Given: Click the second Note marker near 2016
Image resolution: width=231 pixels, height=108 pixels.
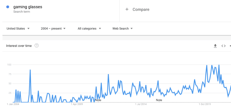Looking at the screenshot, I should pos(159,100).
